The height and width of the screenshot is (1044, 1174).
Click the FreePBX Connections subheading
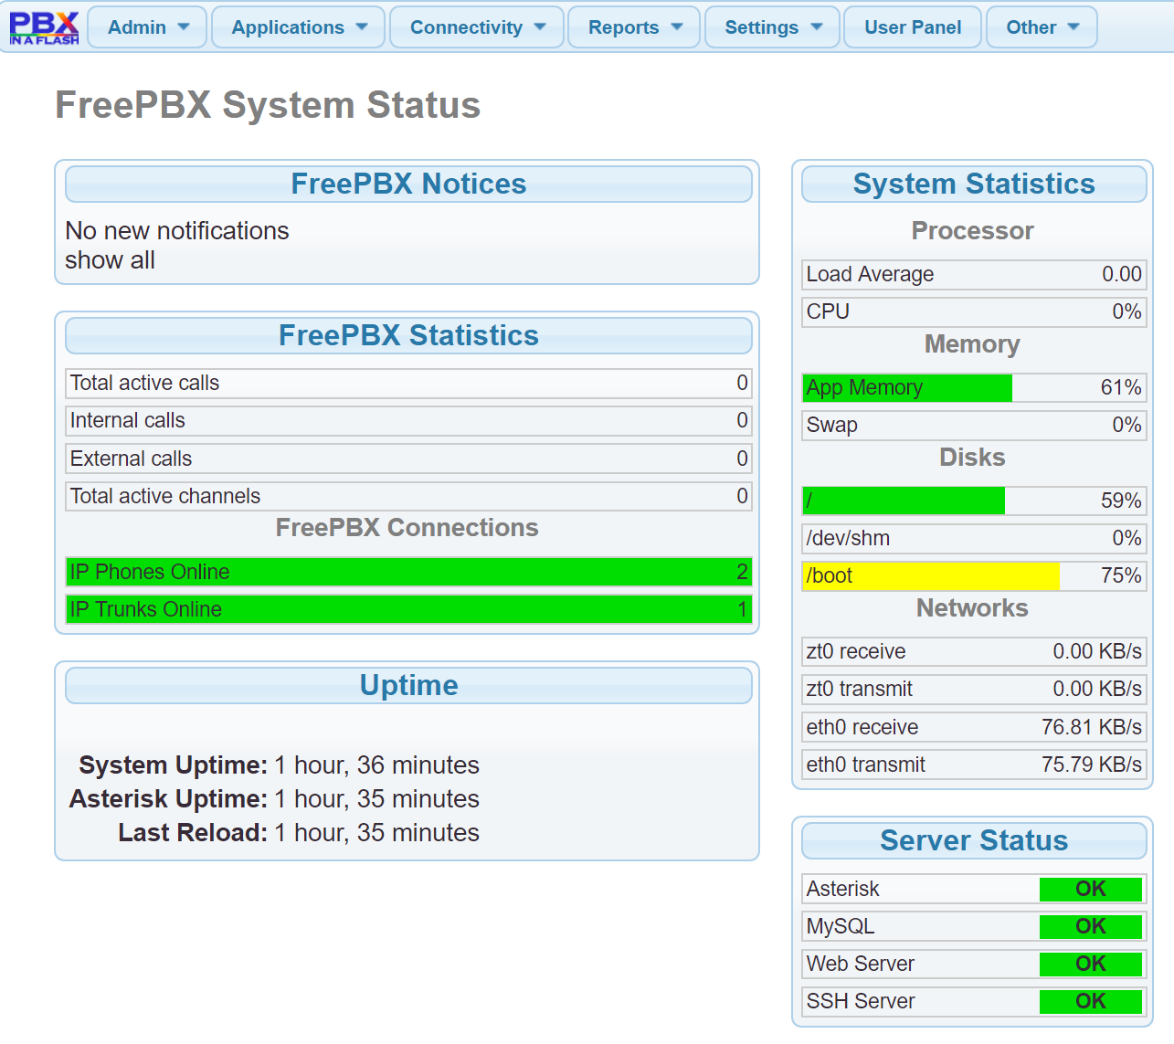click(407, 528)
